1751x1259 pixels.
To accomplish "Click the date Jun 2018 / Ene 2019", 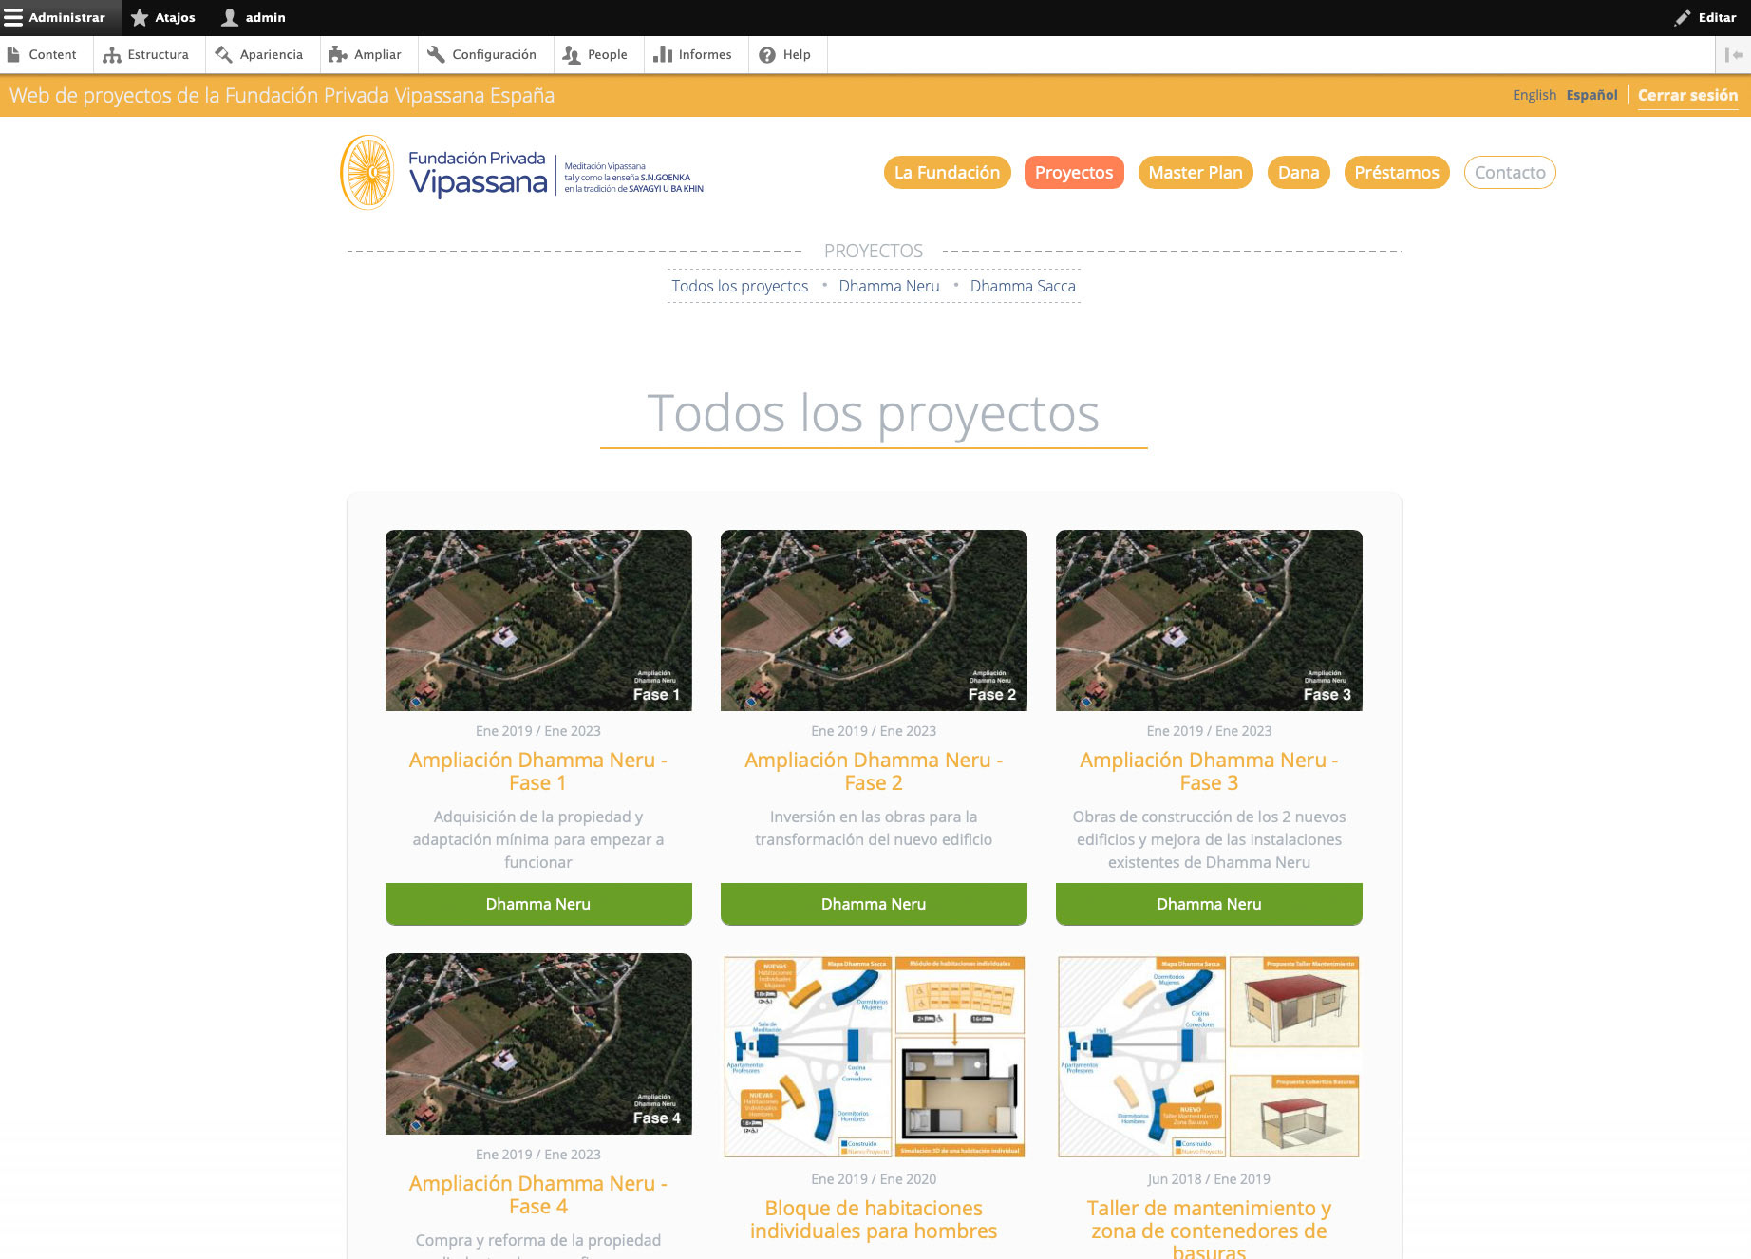I will (x=1209, y=1178).
